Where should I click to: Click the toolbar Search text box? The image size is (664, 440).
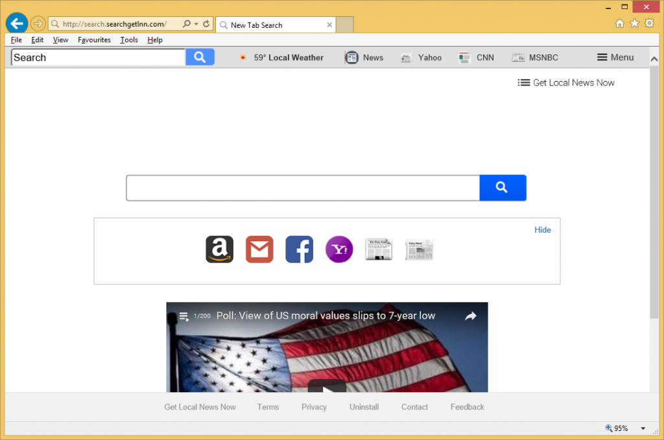pyautogui.click(x=99, y=58)
